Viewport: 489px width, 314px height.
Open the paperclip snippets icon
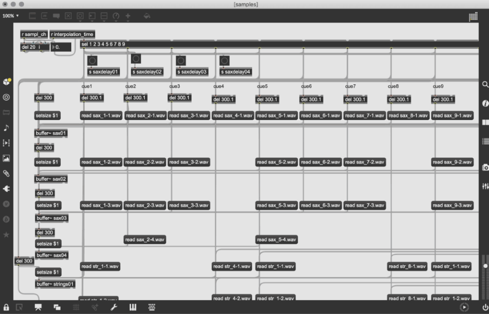click(7, 173)
